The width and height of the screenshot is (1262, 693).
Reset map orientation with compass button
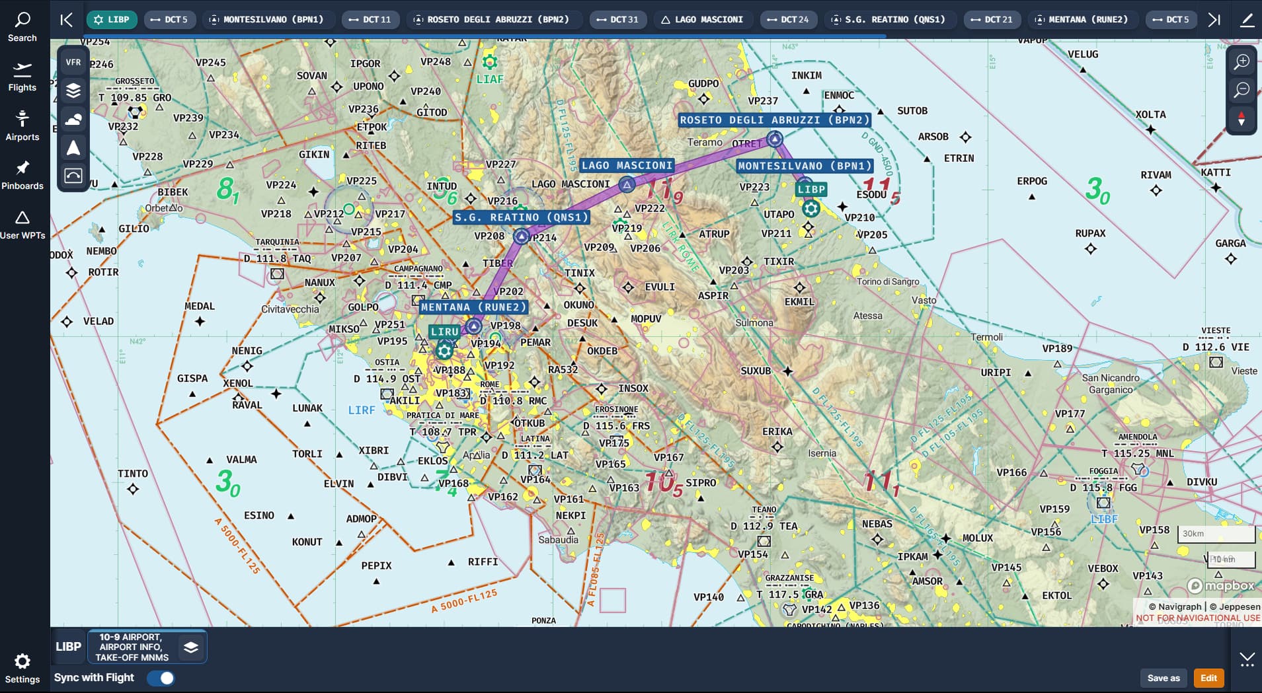(1242, 119)
